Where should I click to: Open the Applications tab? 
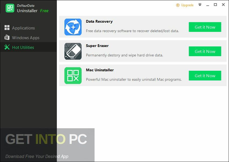click(x=28, y=28)
